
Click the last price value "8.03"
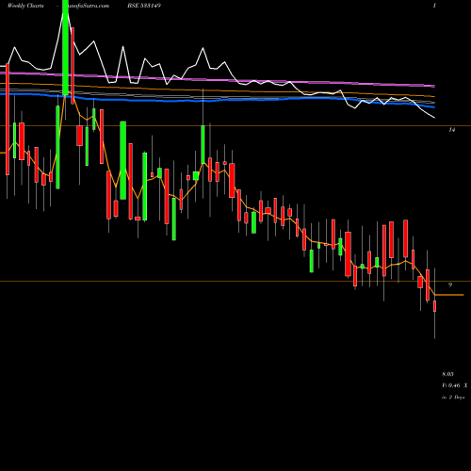pos(447,374)
